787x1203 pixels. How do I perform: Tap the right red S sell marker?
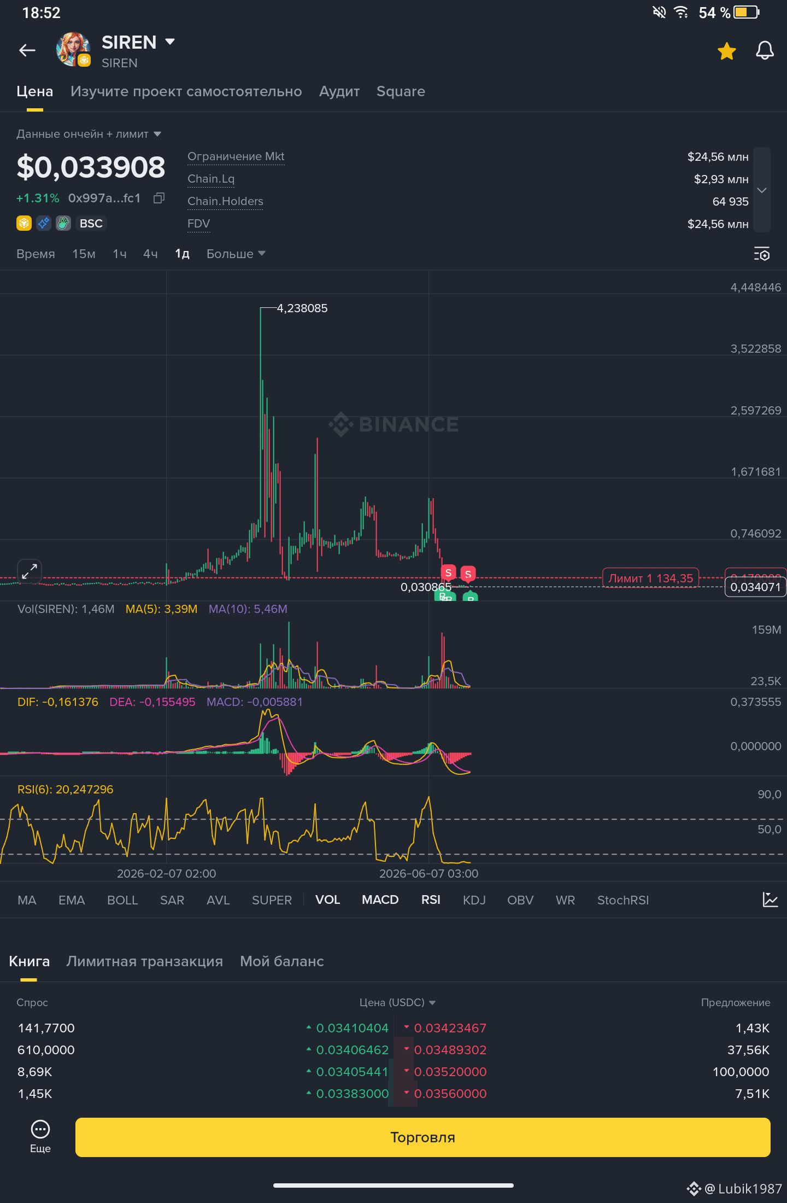tap(468, 574)
